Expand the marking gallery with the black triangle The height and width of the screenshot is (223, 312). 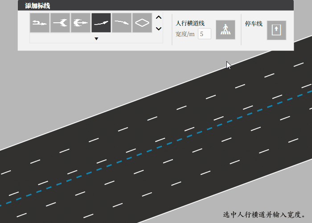point(96,39)
